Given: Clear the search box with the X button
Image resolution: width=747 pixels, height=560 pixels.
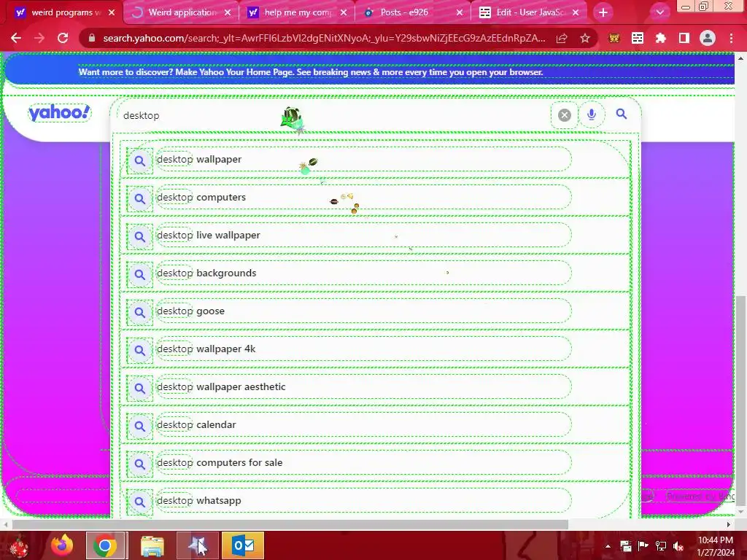Looking at the screenshot, I should click(565, 114).
